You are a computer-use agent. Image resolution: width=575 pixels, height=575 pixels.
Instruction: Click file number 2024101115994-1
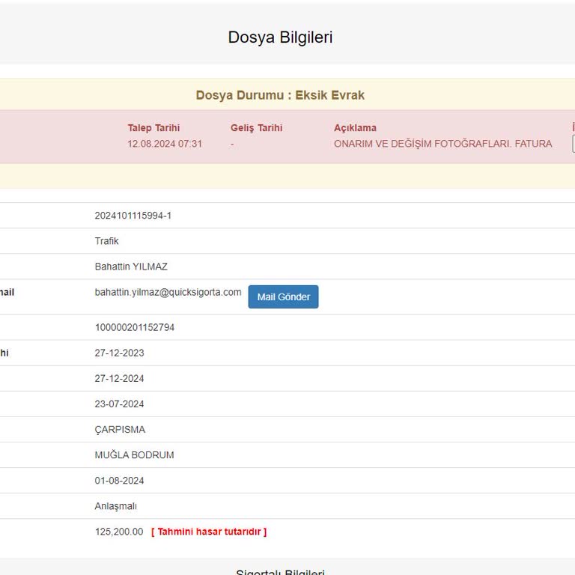coord(133,216)
